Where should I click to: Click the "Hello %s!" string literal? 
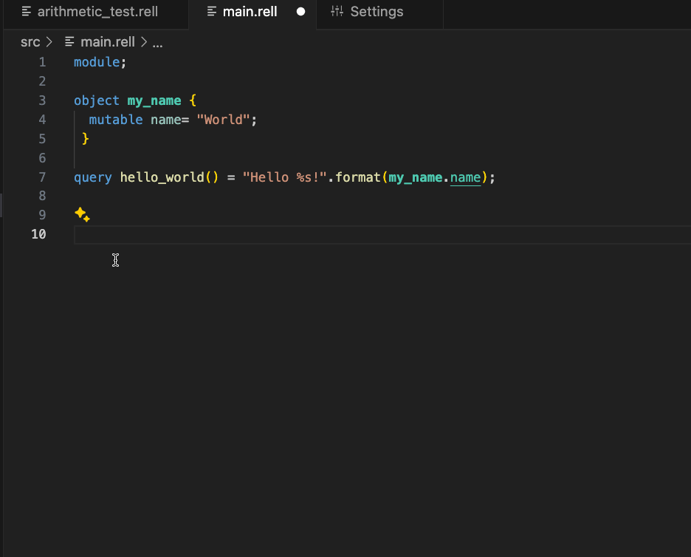point(285,177)
